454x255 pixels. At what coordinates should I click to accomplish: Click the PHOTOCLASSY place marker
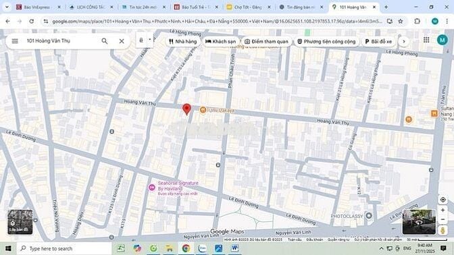(369, 216)
